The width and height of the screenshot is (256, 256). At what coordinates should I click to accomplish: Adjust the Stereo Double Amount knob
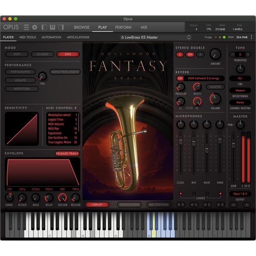(x=215, y=54)
